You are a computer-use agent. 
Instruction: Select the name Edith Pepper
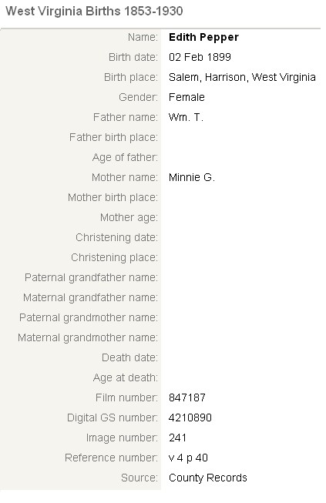[203, 38]
